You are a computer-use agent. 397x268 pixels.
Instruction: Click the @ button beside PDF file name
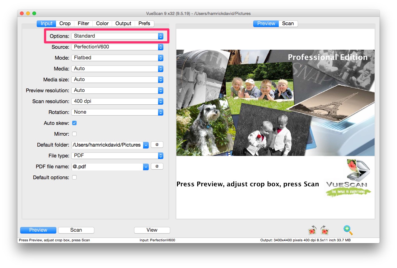point(157,166)
